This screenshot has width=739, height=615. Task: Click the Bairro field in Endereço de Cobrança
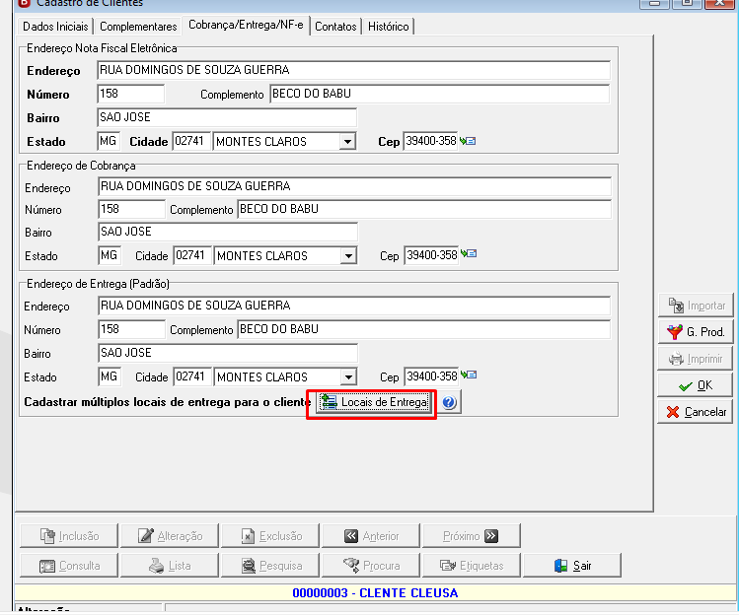[x=228, y=232]
